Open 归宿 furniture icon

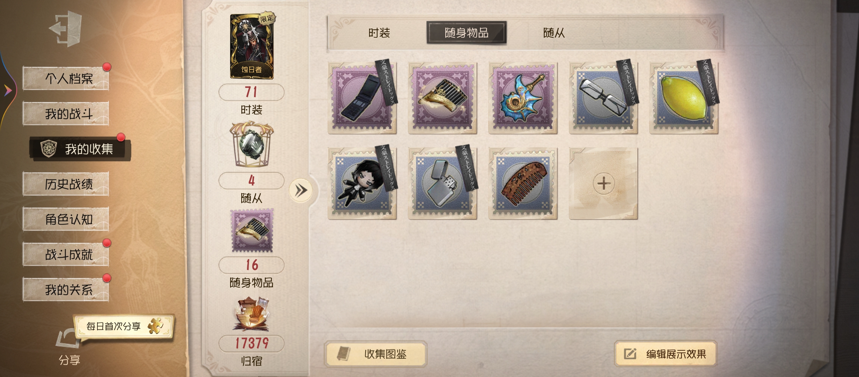click(x=251, y=314)
